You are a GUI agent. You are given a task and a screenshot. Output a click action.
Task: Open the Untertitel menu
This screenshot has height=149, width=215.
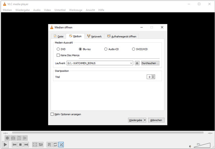60,10
